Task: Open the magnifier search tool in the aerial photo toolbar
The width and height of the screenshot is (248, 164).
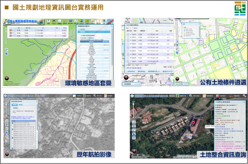Action: (95, 96)
